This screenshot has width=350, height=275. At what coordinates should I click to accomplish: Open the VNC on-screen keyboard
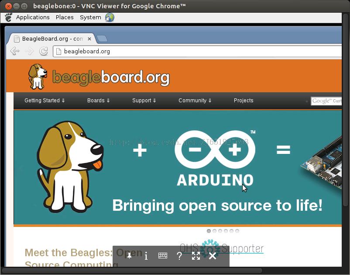point(163,256)
